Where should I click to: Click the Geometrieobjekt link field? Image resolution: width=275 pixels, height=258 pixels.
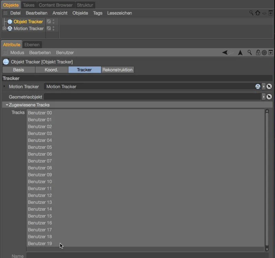click(x=153, y=97)
